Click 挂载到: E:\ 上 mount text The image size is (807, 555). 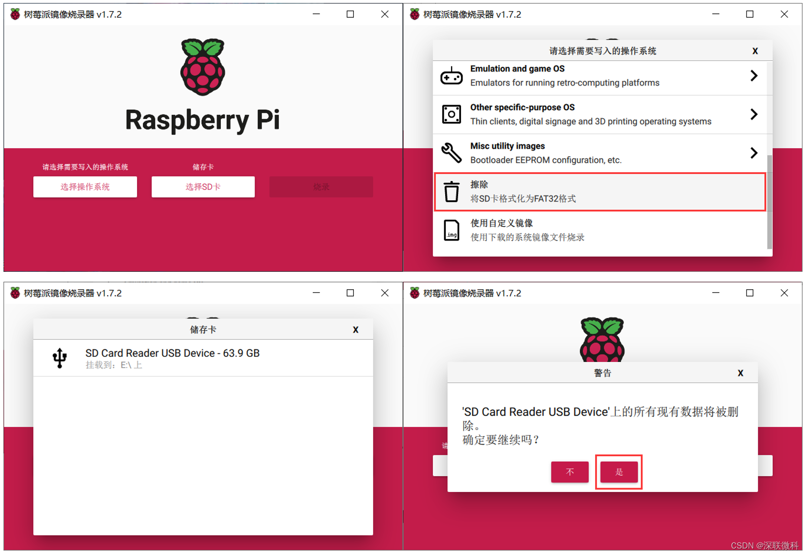[x=114, y=366]
